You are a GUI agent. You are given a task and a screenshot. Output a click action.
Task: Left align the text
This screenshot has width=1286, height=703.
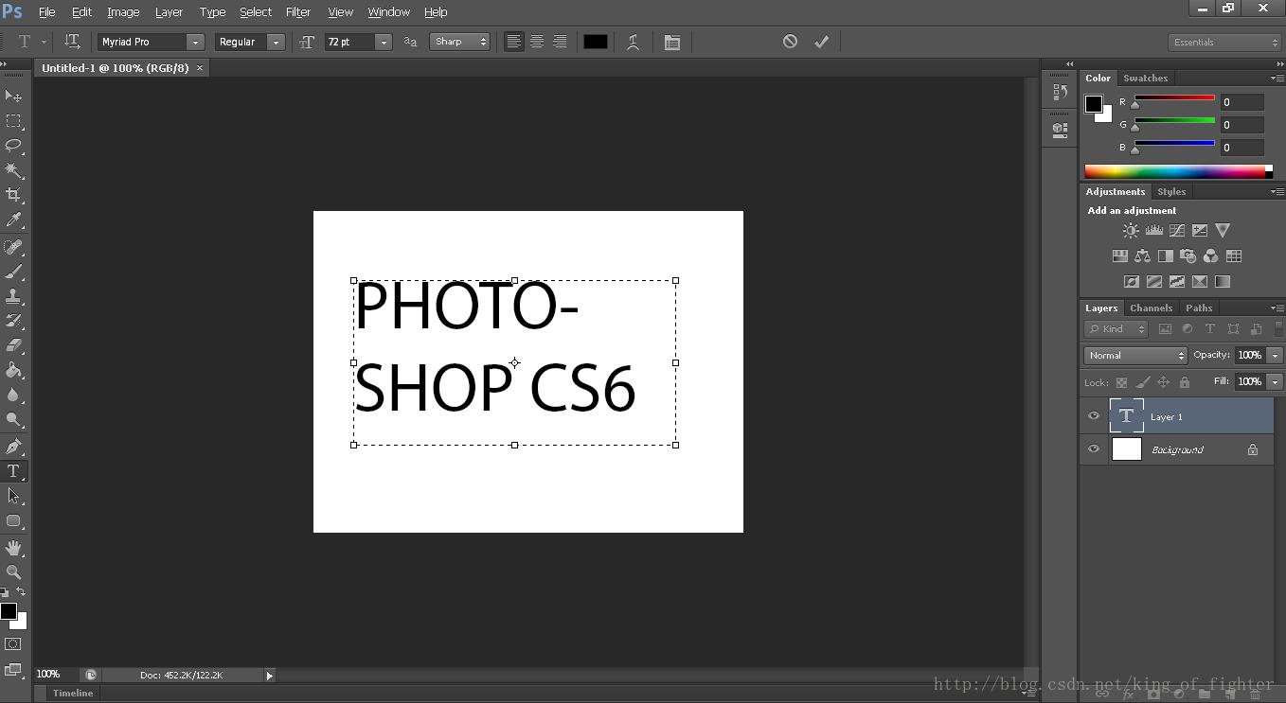click(x=513, y=42)
